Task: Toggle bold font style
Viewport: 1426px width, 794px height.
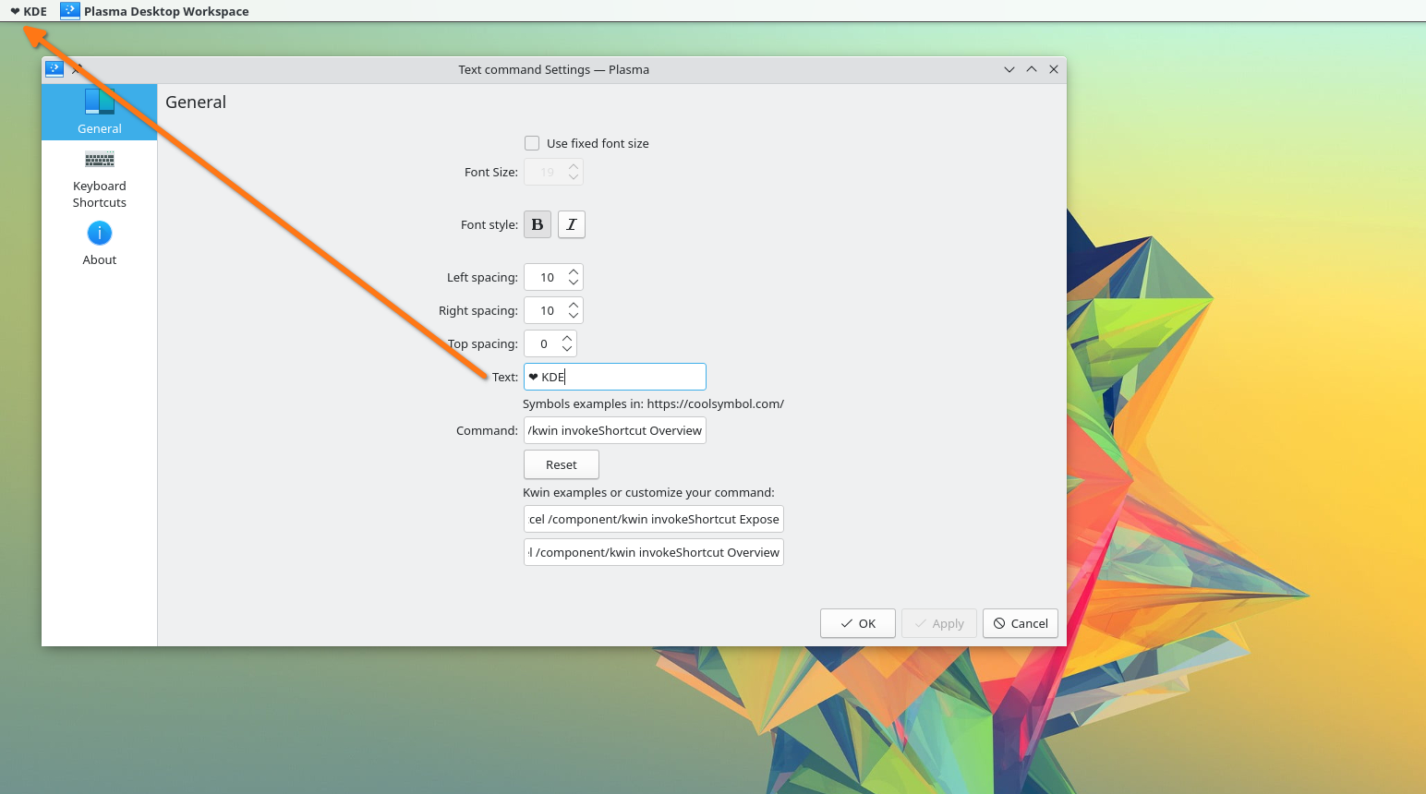Action: [x=538, y=224]
